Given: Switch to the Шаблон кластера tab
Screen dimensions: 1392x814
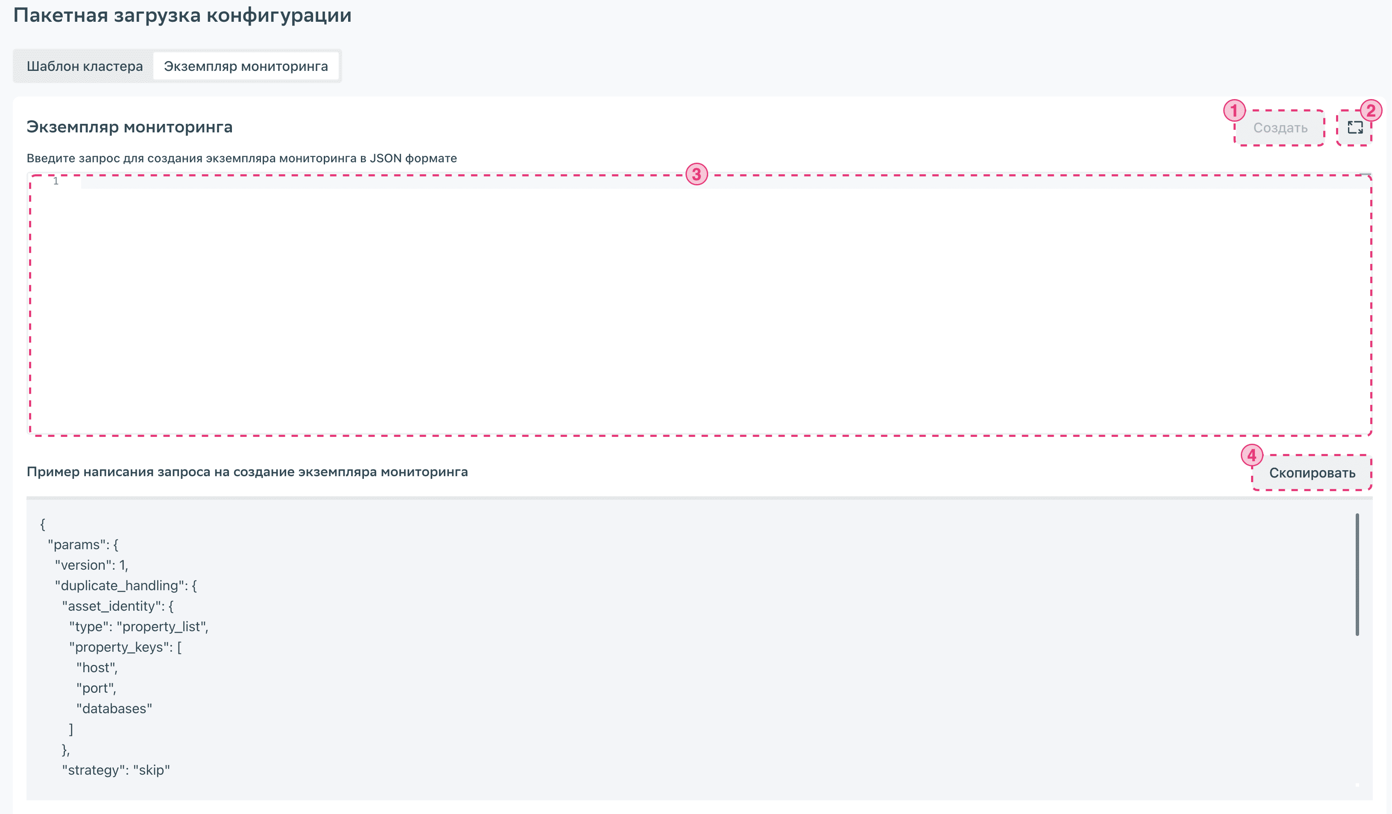Looking at the screenshot, I should click(85, 66).
